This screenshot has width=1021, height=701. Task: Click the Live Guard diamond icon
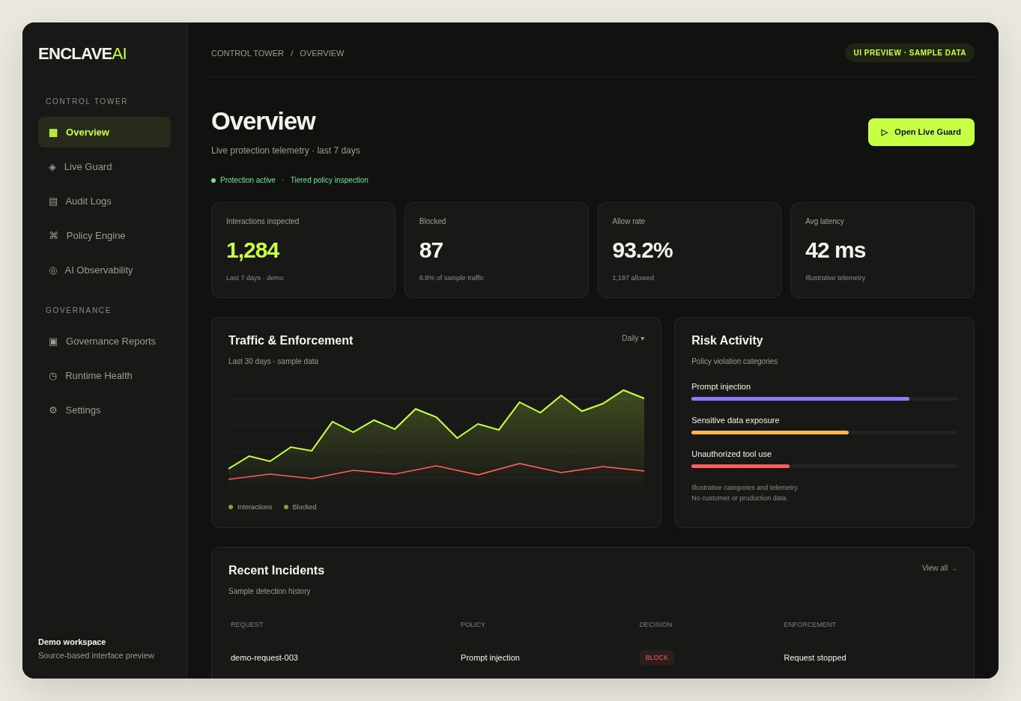(52, 167)
